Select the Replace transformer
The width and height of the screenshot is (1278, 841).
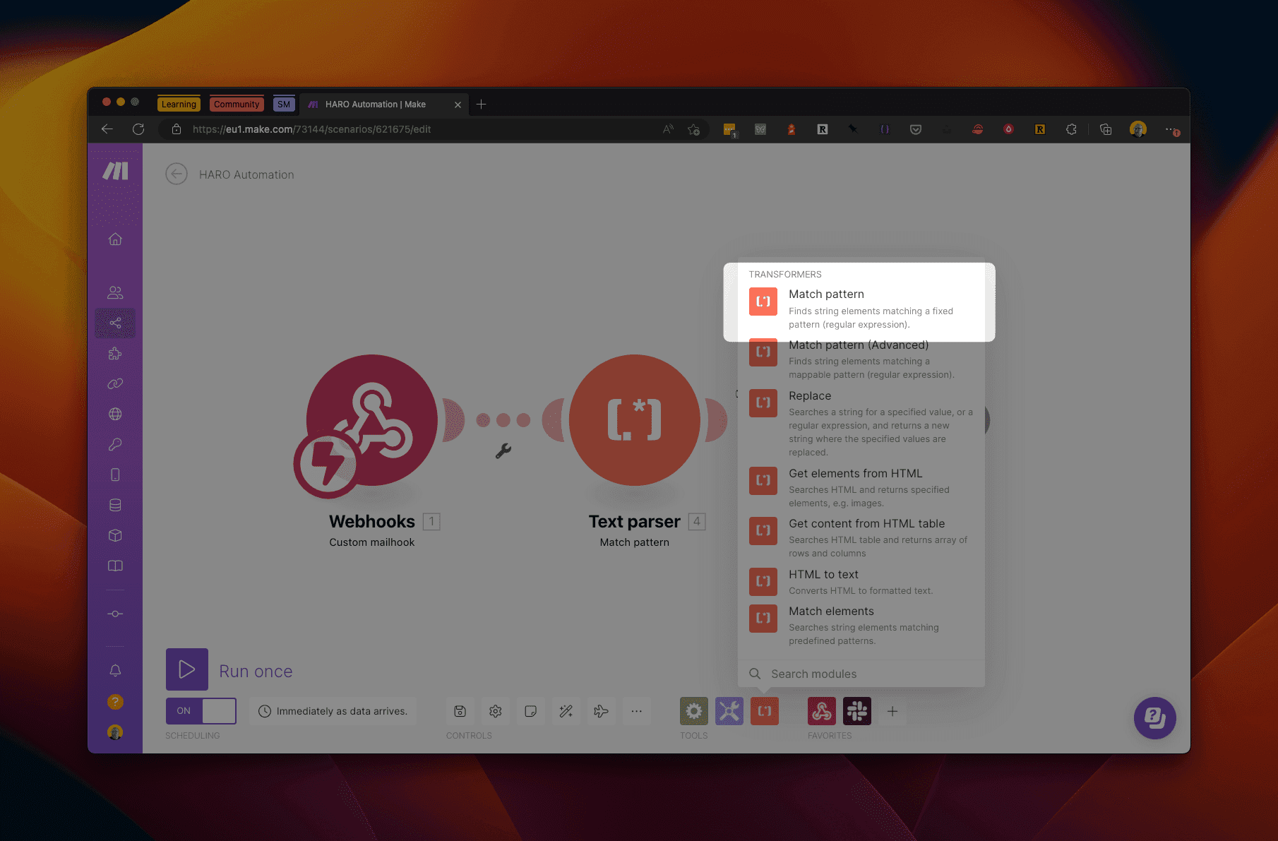point(861,423)
